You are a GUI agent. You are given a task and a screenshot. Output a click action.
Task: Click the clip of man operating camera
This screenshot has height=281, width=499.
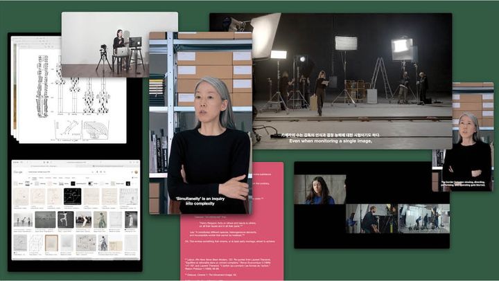point(371,218)
